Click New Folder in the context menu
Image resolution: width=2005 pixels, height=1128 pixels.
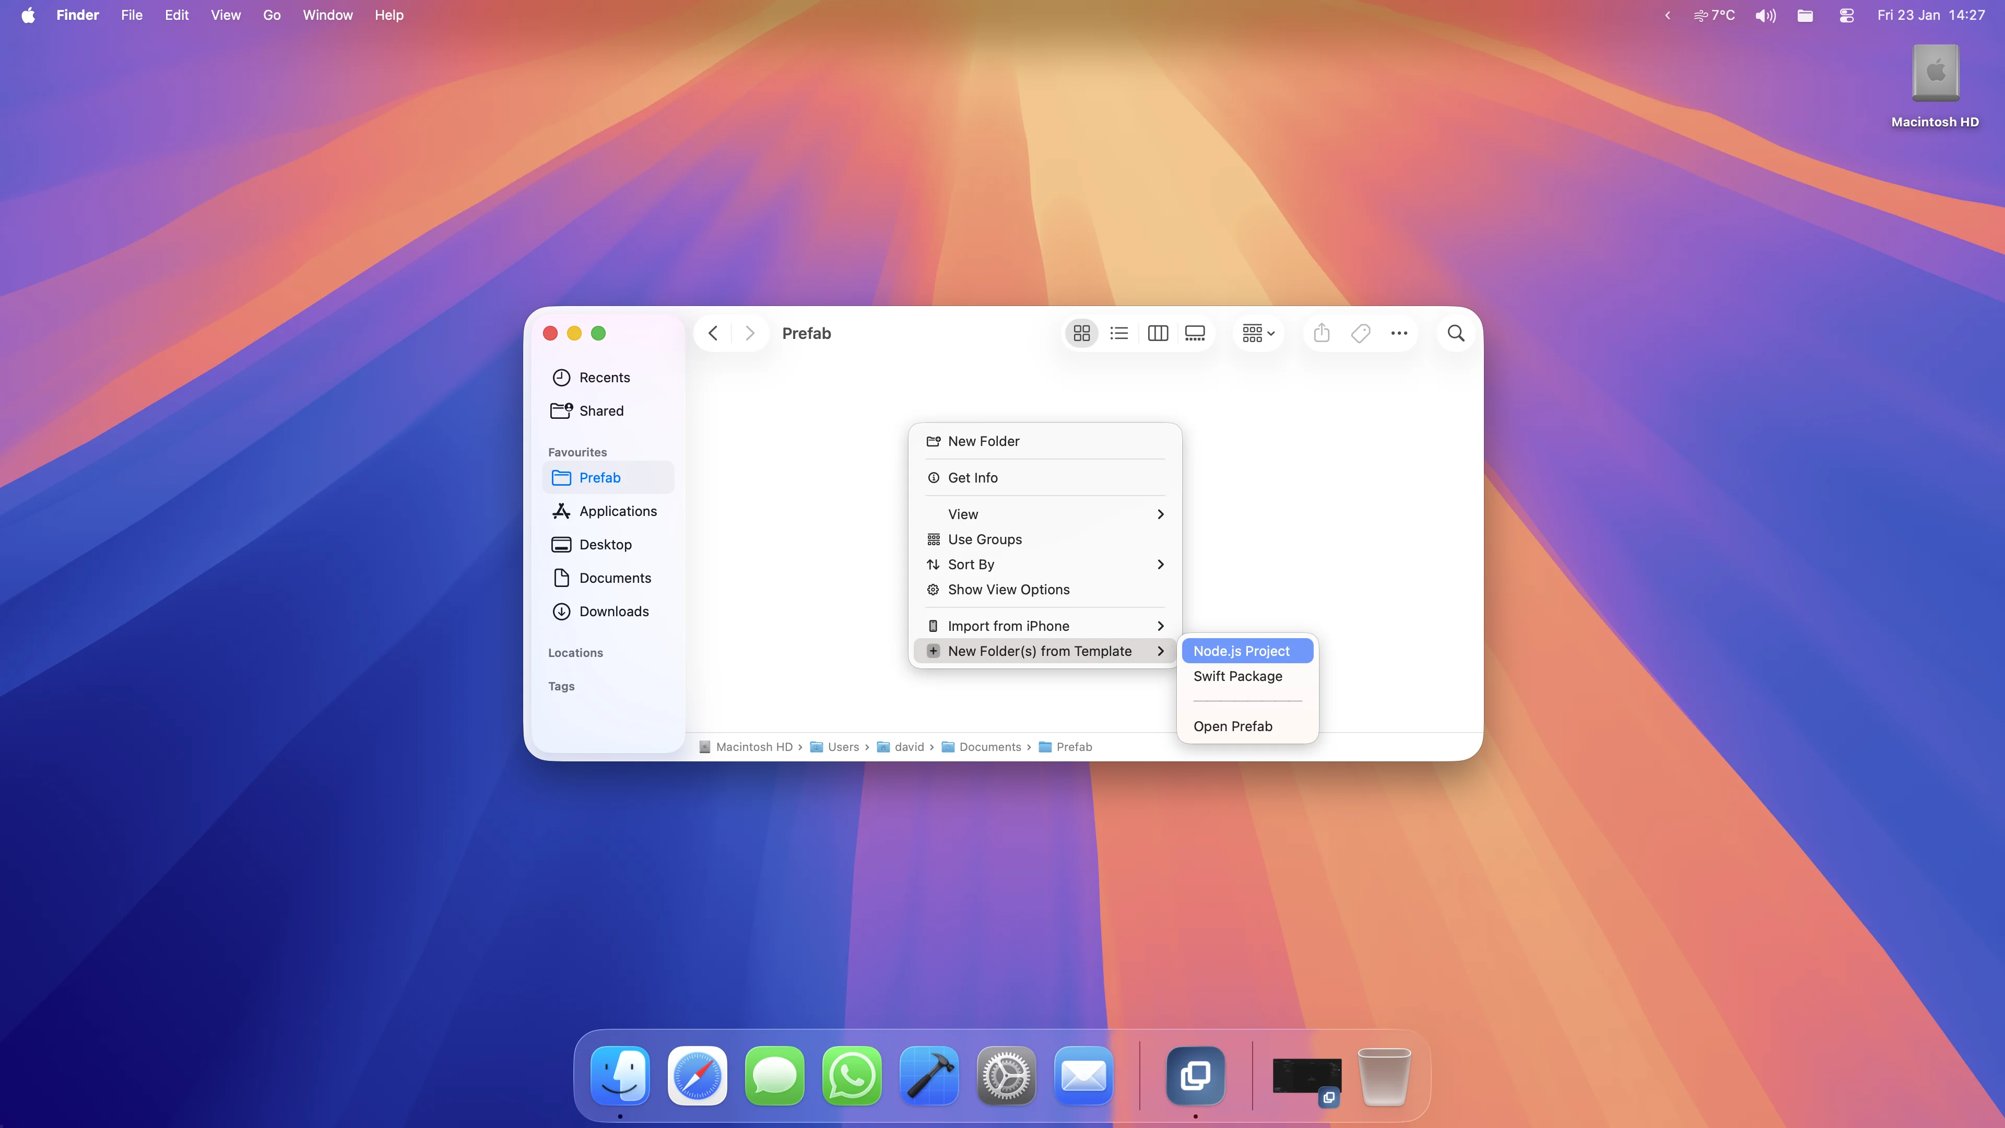click(983, 441)
